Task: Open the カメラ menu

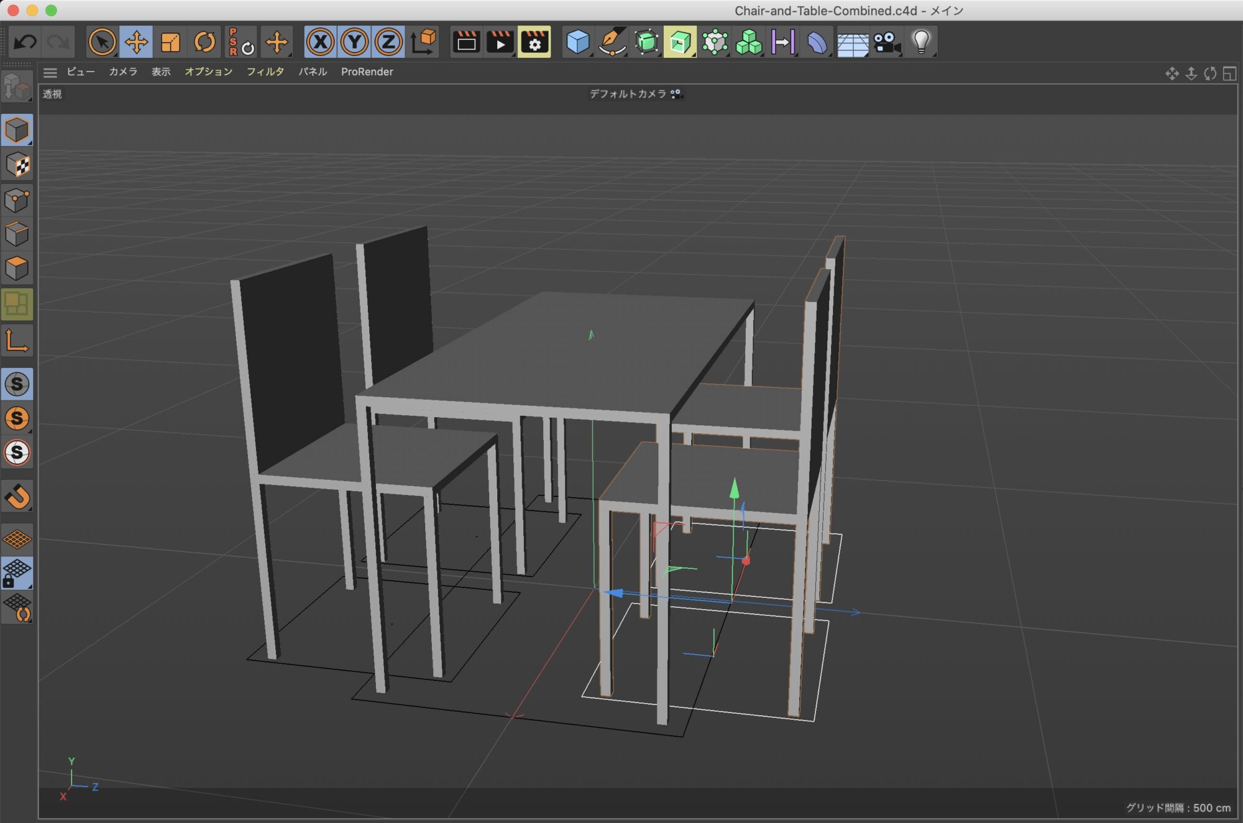Action: click(123, 72)
